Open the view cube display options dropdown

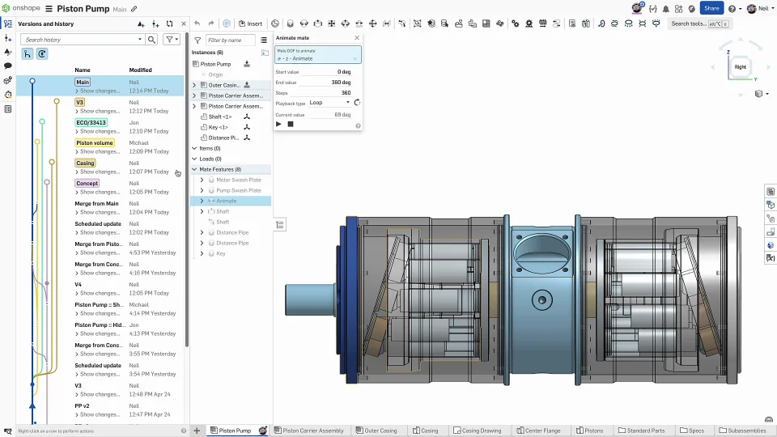pos(761,94)
